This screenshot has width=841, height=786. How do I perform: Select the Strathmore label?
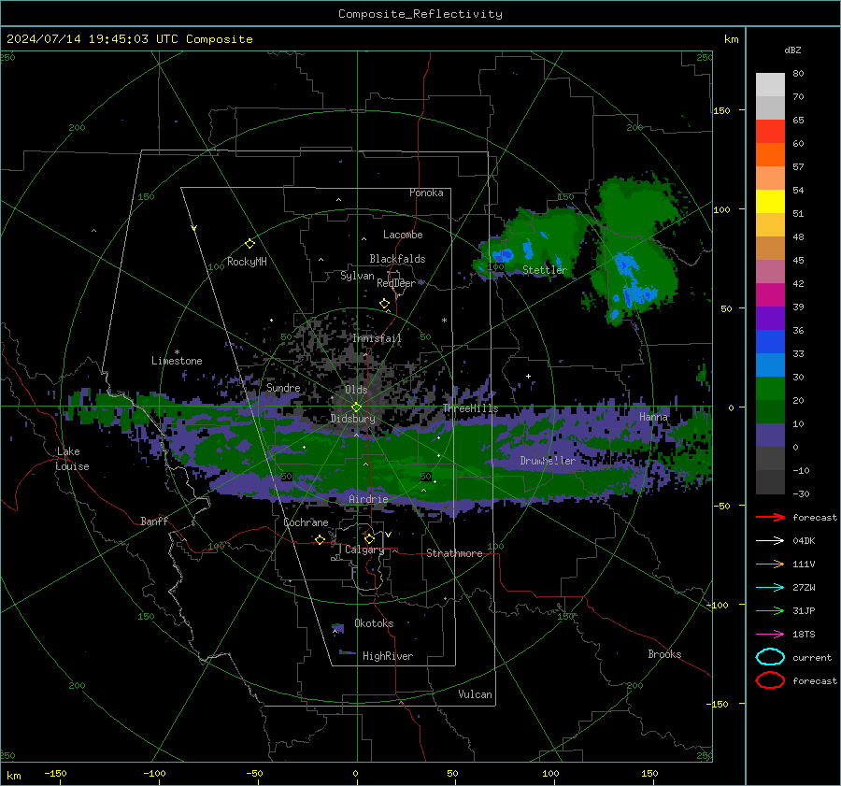(454, 553)
